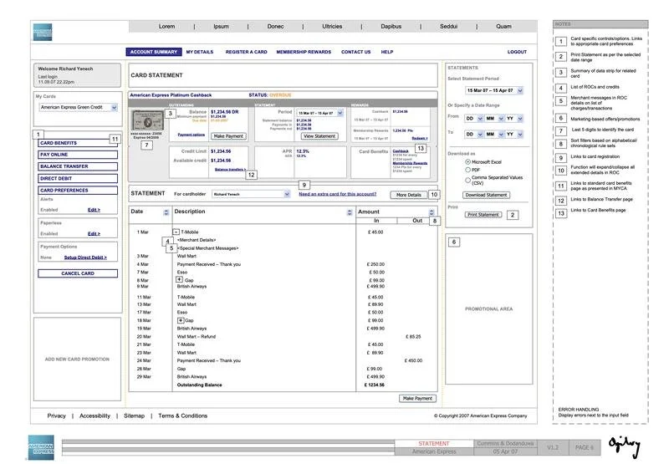Select the Microsoft Excel download format
The image size is (669, 464).
[467, 162]
